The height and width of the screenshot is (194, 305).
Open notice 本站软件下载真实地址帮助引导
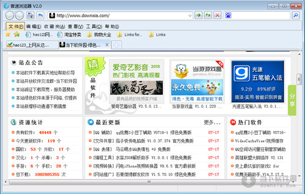click(x=45, y=73)
